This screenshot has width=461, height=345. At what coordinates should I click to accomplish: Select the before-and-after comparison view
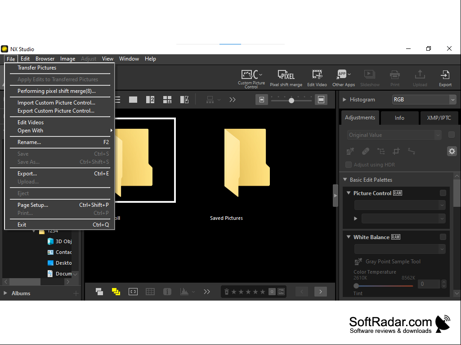click(x=184, y=100)
